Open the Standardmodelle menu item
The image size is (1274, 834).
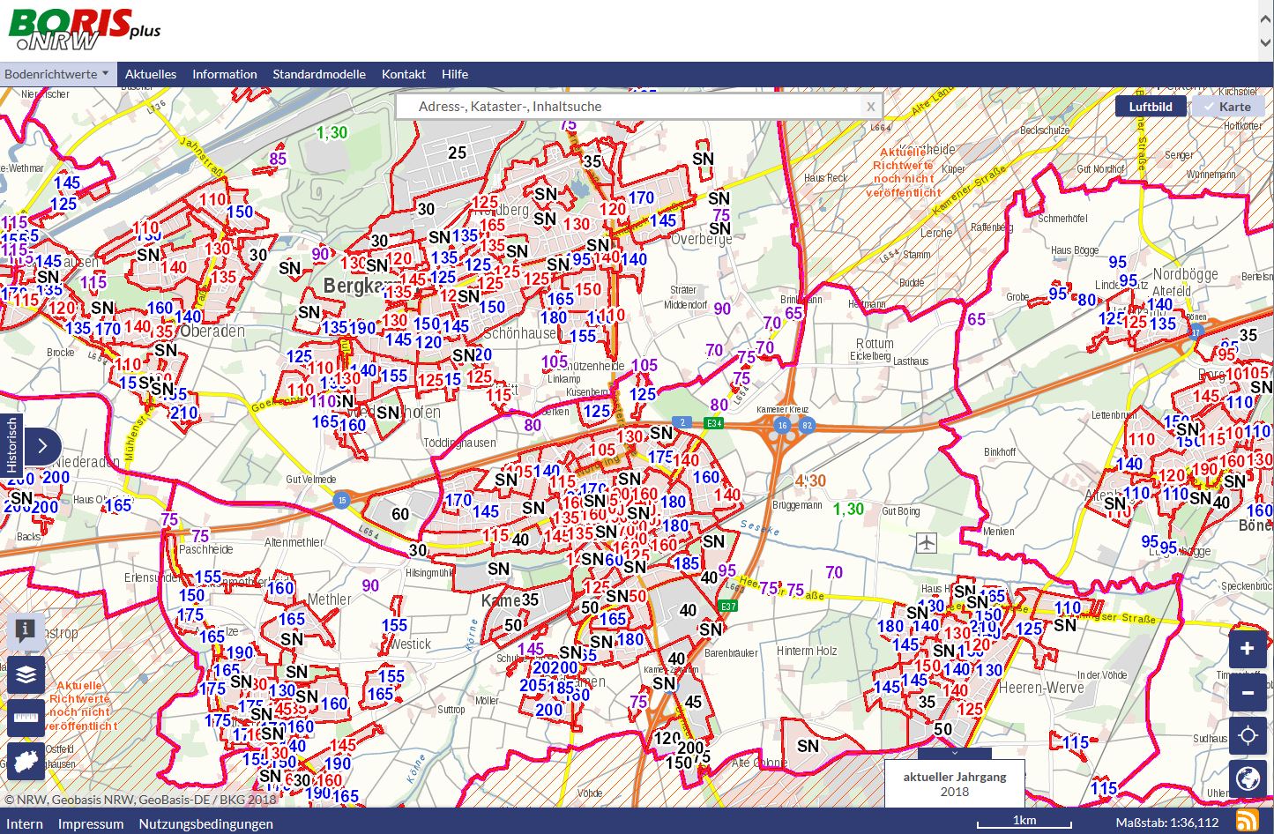coord(319,74)
